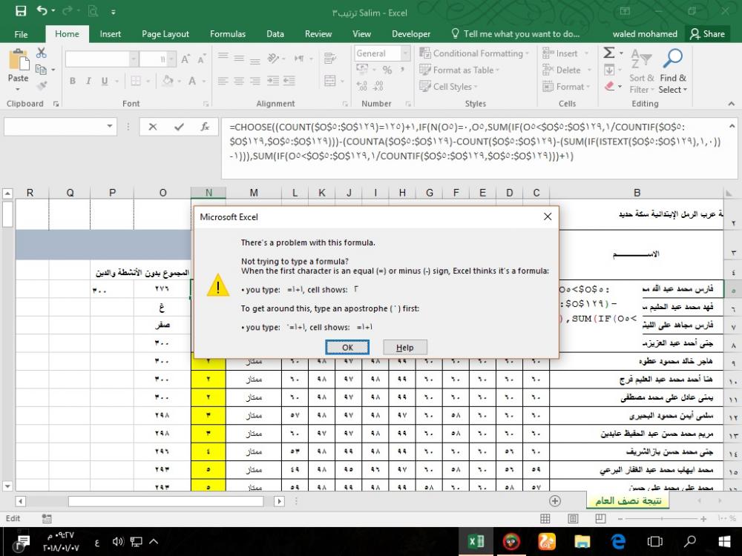Click the Find & Select magnifier icon

point(672,59)
